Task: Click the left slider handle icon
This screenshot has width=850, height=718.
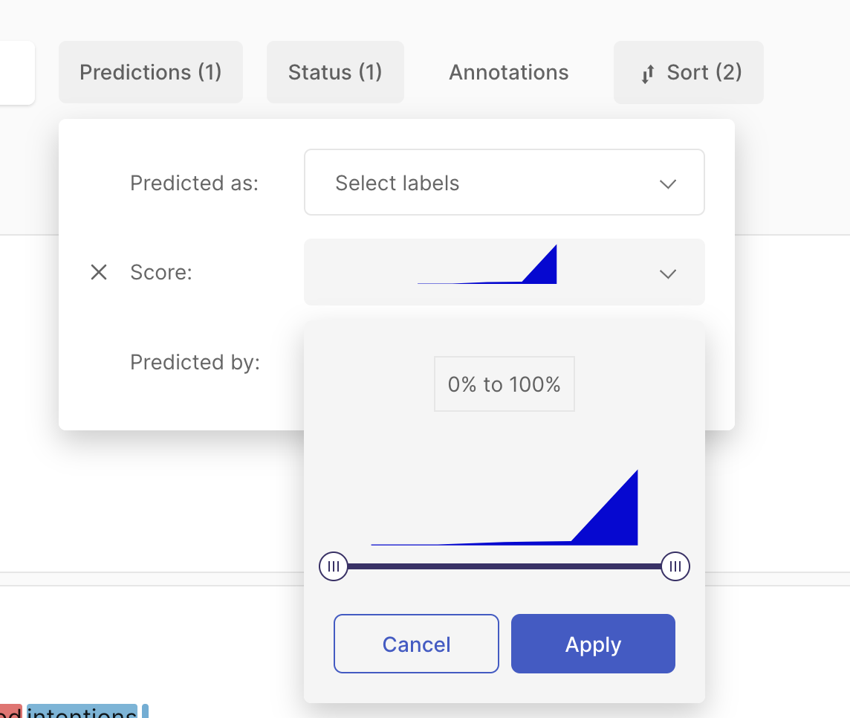Action: pos(334,566)
